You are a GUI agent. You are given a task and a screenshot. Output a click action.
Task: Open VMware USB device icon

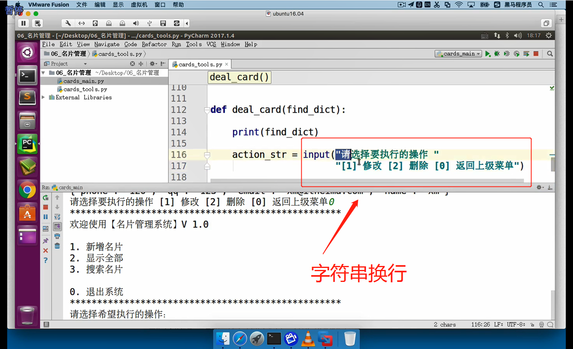pos(149,23)
